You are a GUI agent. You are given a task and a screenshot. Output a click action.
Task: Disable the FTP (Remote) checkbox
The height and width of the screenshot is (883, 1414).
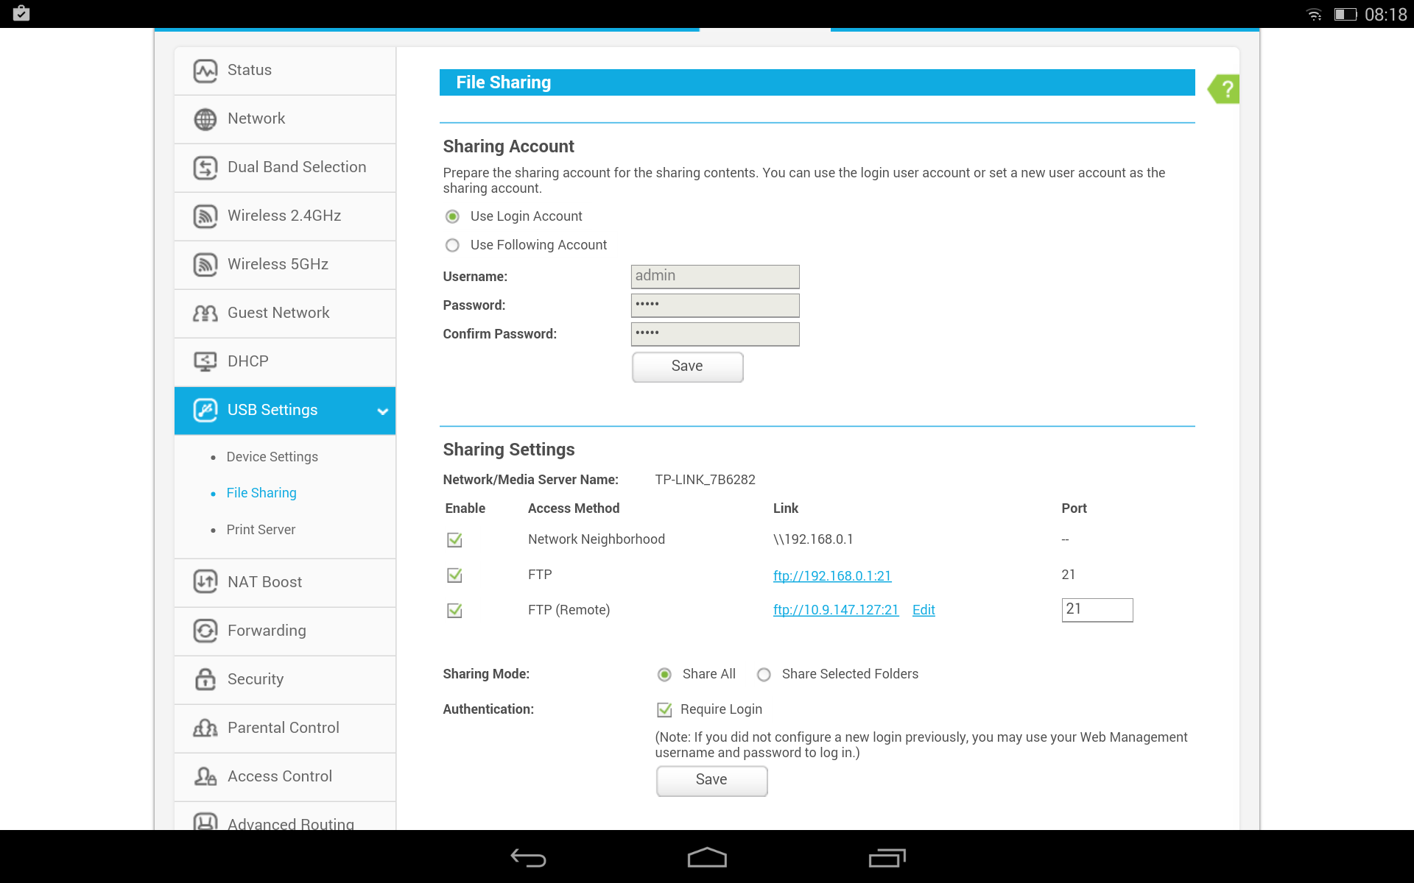(x=455, y=611)
